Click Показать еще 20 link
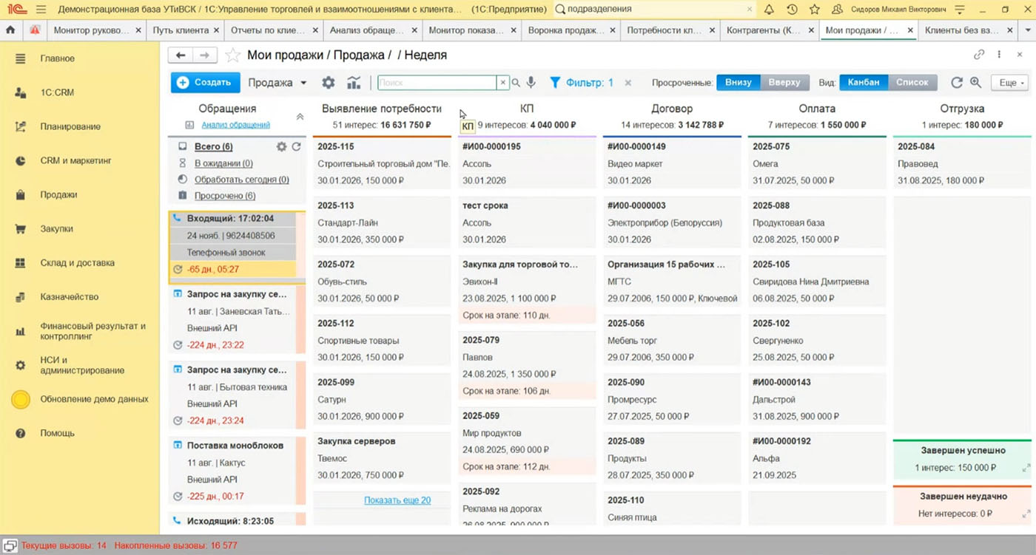 (397, 500)
